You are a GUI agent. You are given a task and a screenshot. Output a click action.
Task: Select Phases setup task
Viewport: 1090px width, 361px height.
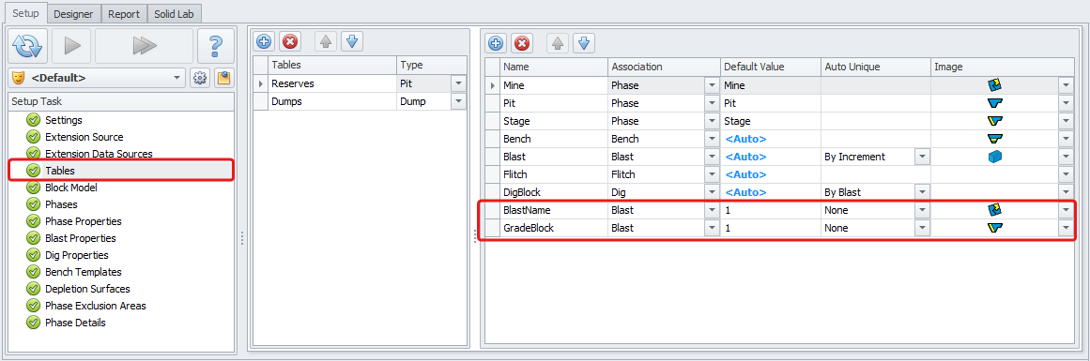61,204
